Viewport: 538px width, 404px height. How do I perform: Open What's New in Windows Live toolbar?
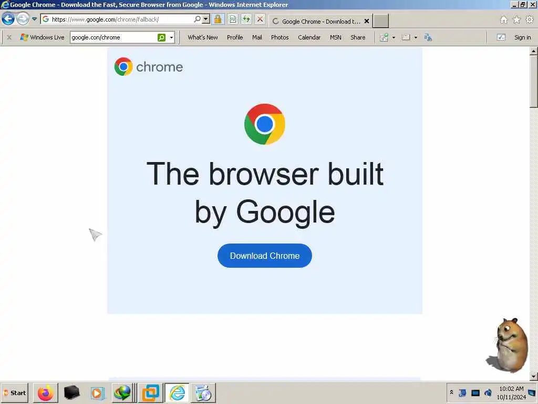click(203, 37)
